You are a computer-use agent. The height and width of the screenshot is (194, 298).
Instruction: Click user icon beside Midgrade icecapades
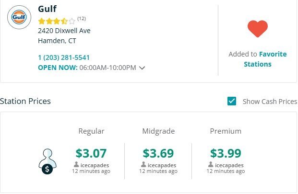pyautogui.click(x=143, y=165)
